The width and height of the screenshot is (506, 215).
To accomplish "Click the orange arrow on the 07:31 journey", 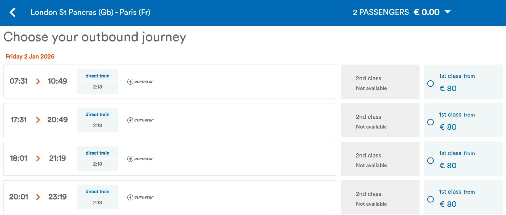I will (38, 81).
